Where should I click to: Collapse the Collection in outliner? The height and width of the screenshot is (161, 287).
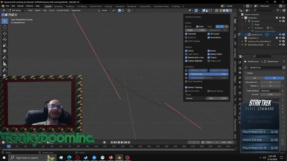[x=243, y=18]
